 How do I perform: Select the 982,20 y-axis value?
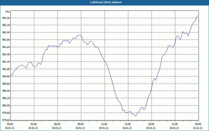tap(6, 25)
